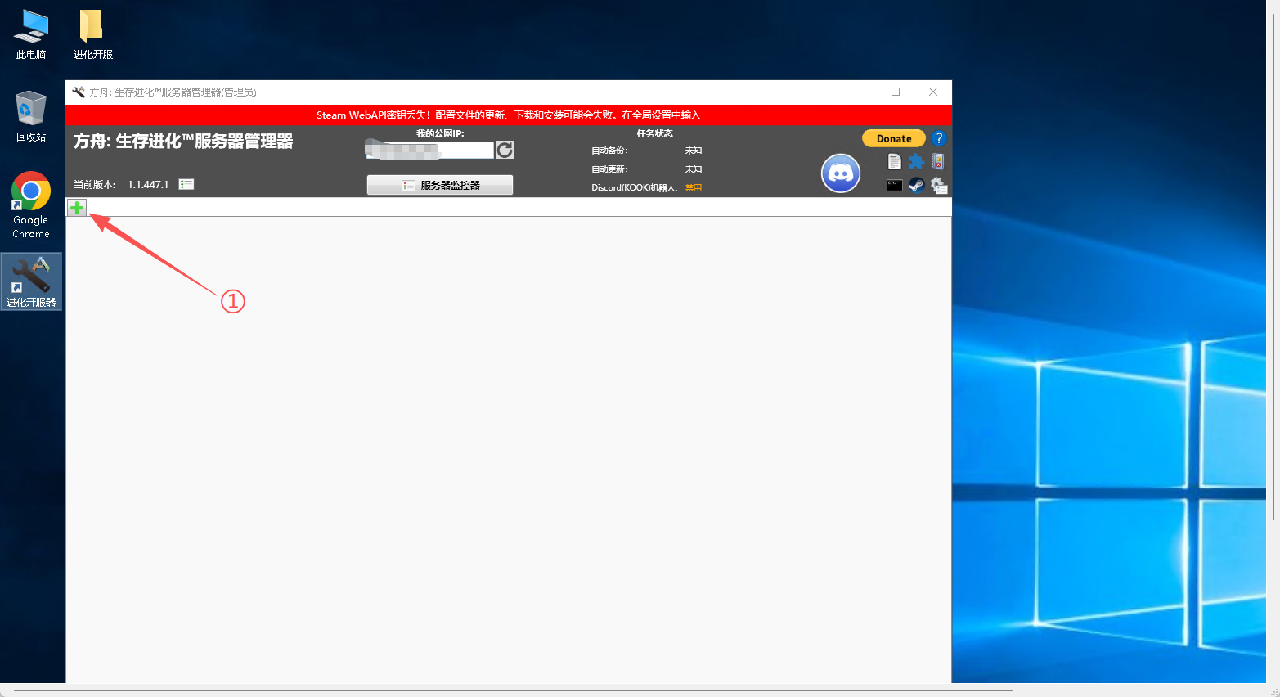Open the 服务器监控器 server monitor

point(440,185)
